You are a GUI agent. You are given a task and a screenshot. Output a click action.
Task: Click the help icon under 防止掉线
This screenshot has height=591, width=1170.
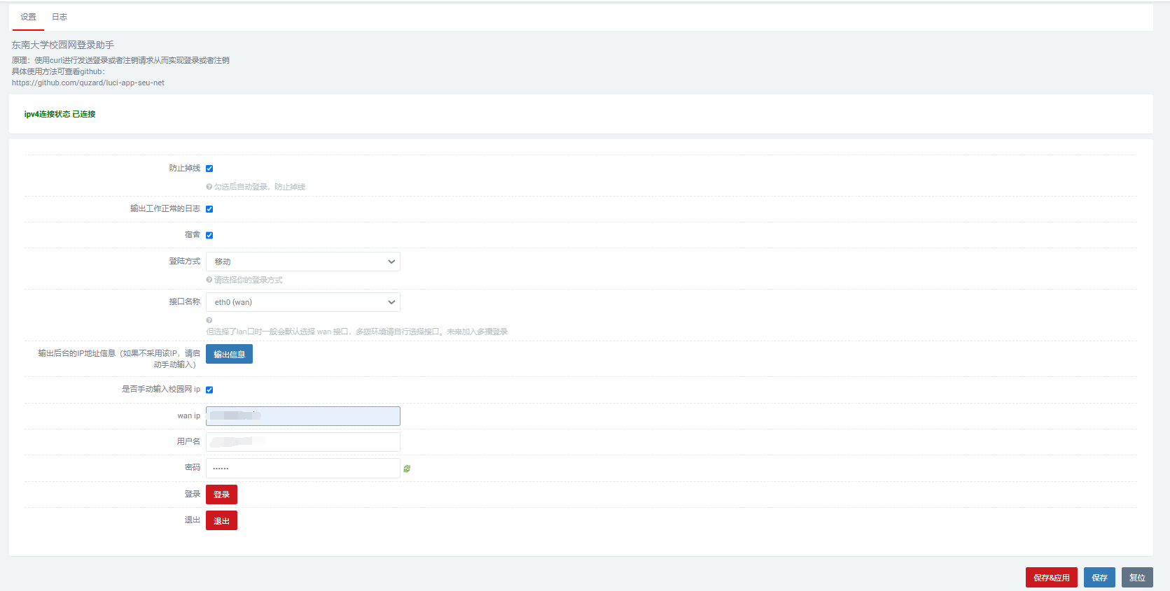[x=209, y=187]
